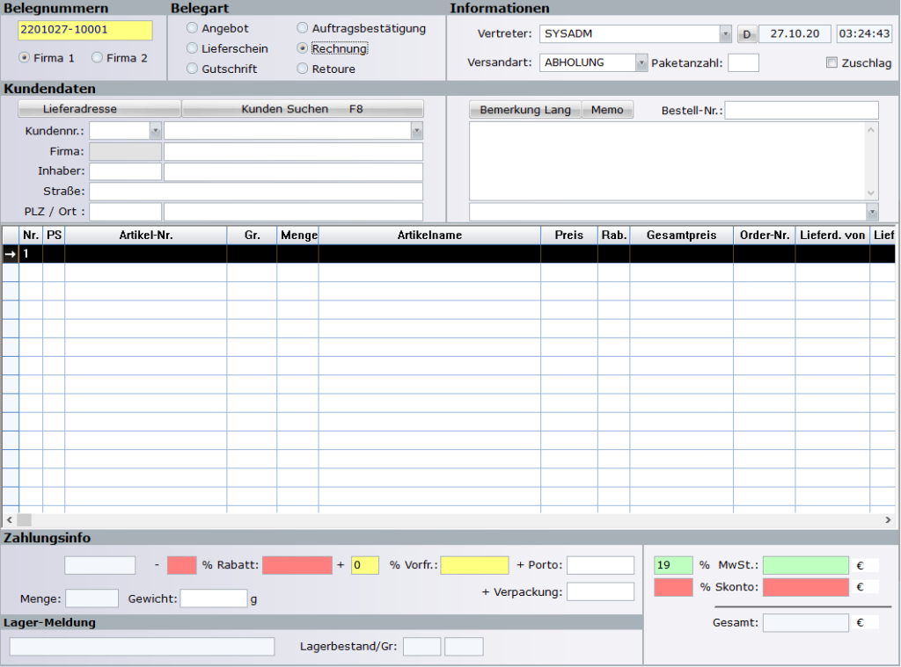Choose the Gutschrift radio option

(x=193, y=69)
